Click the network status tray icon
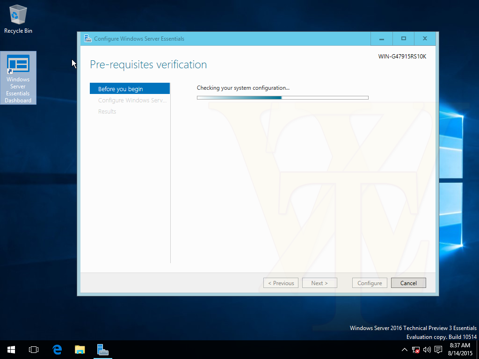 [x=416, y=350]
